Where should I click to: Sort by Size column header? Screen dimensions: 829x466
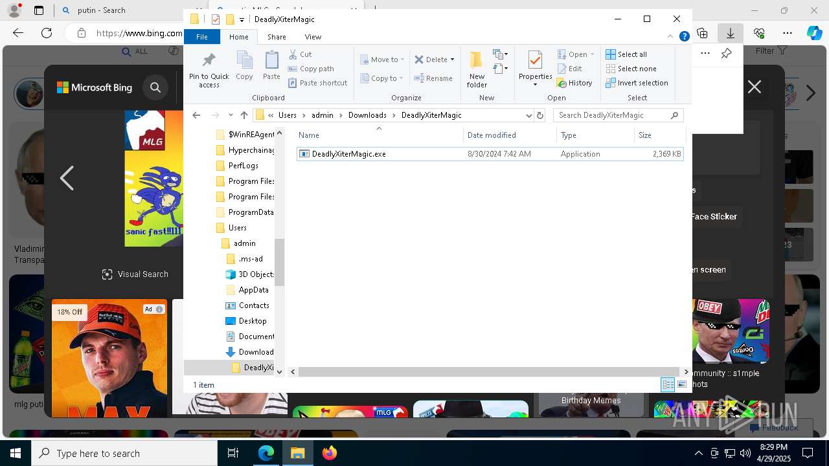tap(659, 135)
